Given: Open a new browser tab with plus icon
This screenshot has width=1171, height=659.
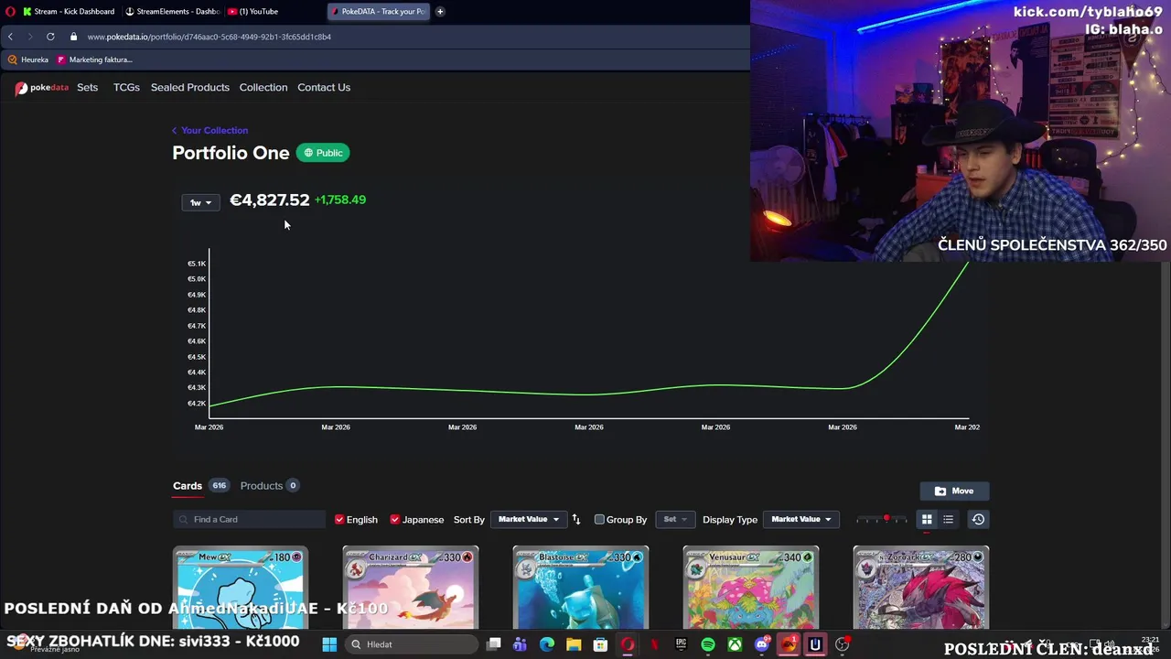Looking at the screenshot, I should [440, 11].
